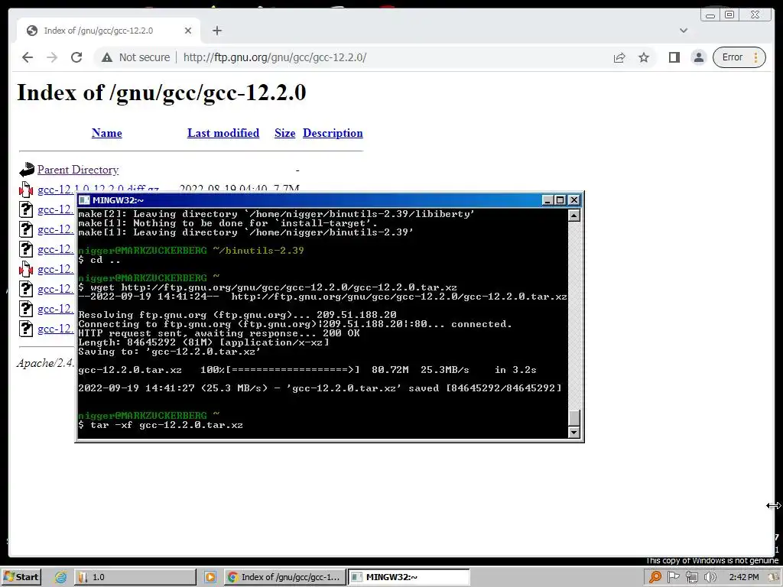Screen dimensions: 783x587
Task: Click the 'Apache/2.4' footer text
Action: (x=45, y=363)
